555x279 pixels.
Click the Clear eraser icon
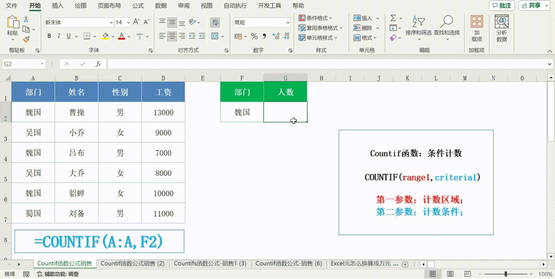pyautogui.click(x=393, y=38)
